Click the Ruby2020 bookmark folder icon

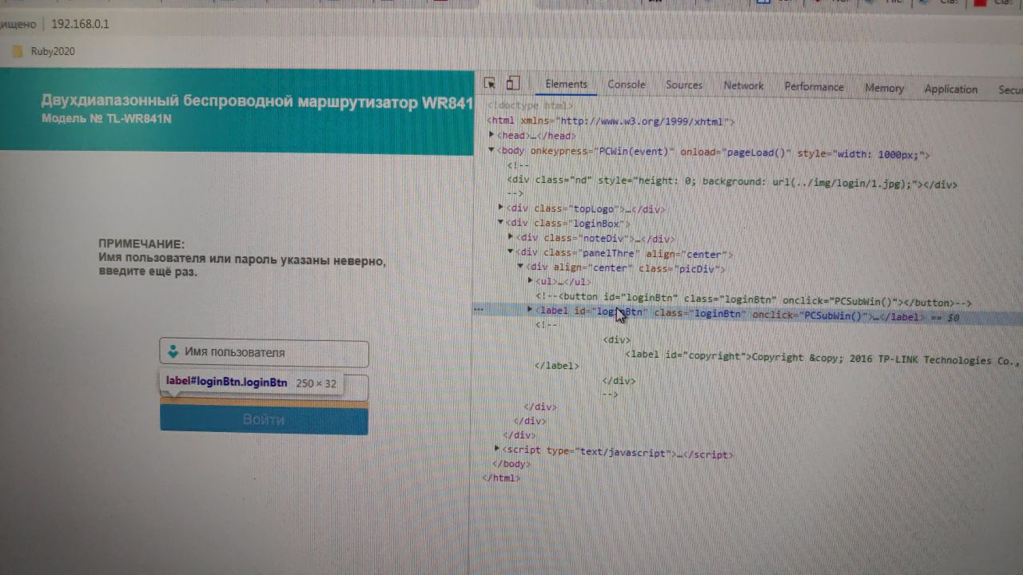point(18,51)
